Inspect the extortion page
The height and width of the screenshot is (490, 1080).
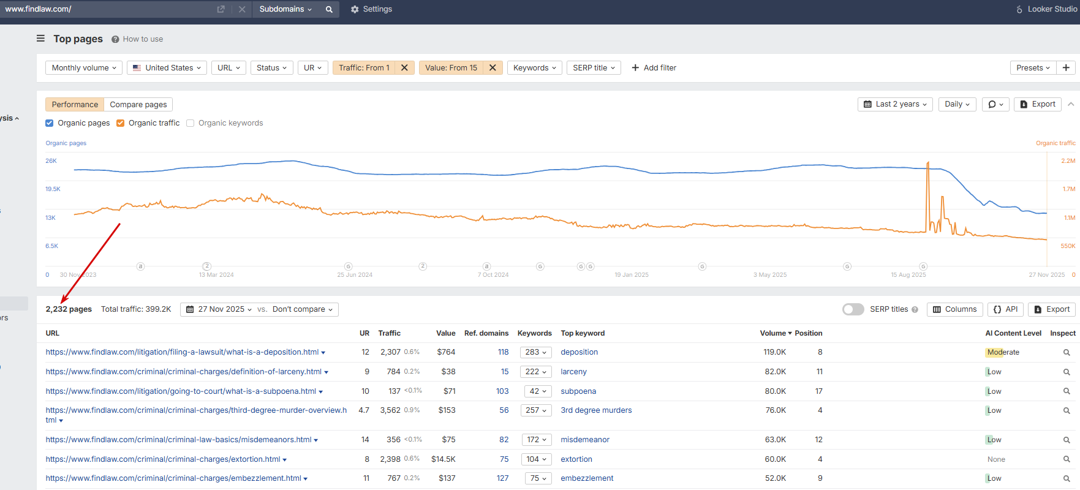(1067, 459)
